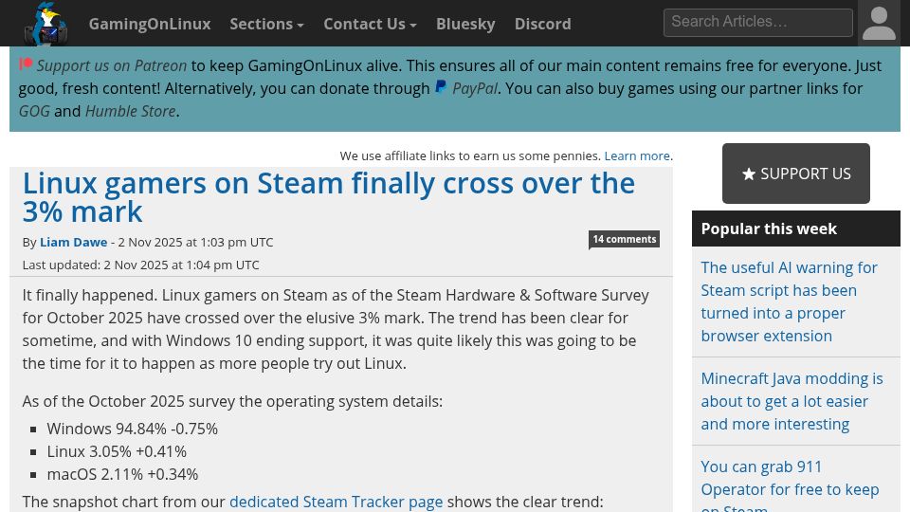910x512 pixels.
Task: Open the AI warning Steam script article
Action: 789,302
